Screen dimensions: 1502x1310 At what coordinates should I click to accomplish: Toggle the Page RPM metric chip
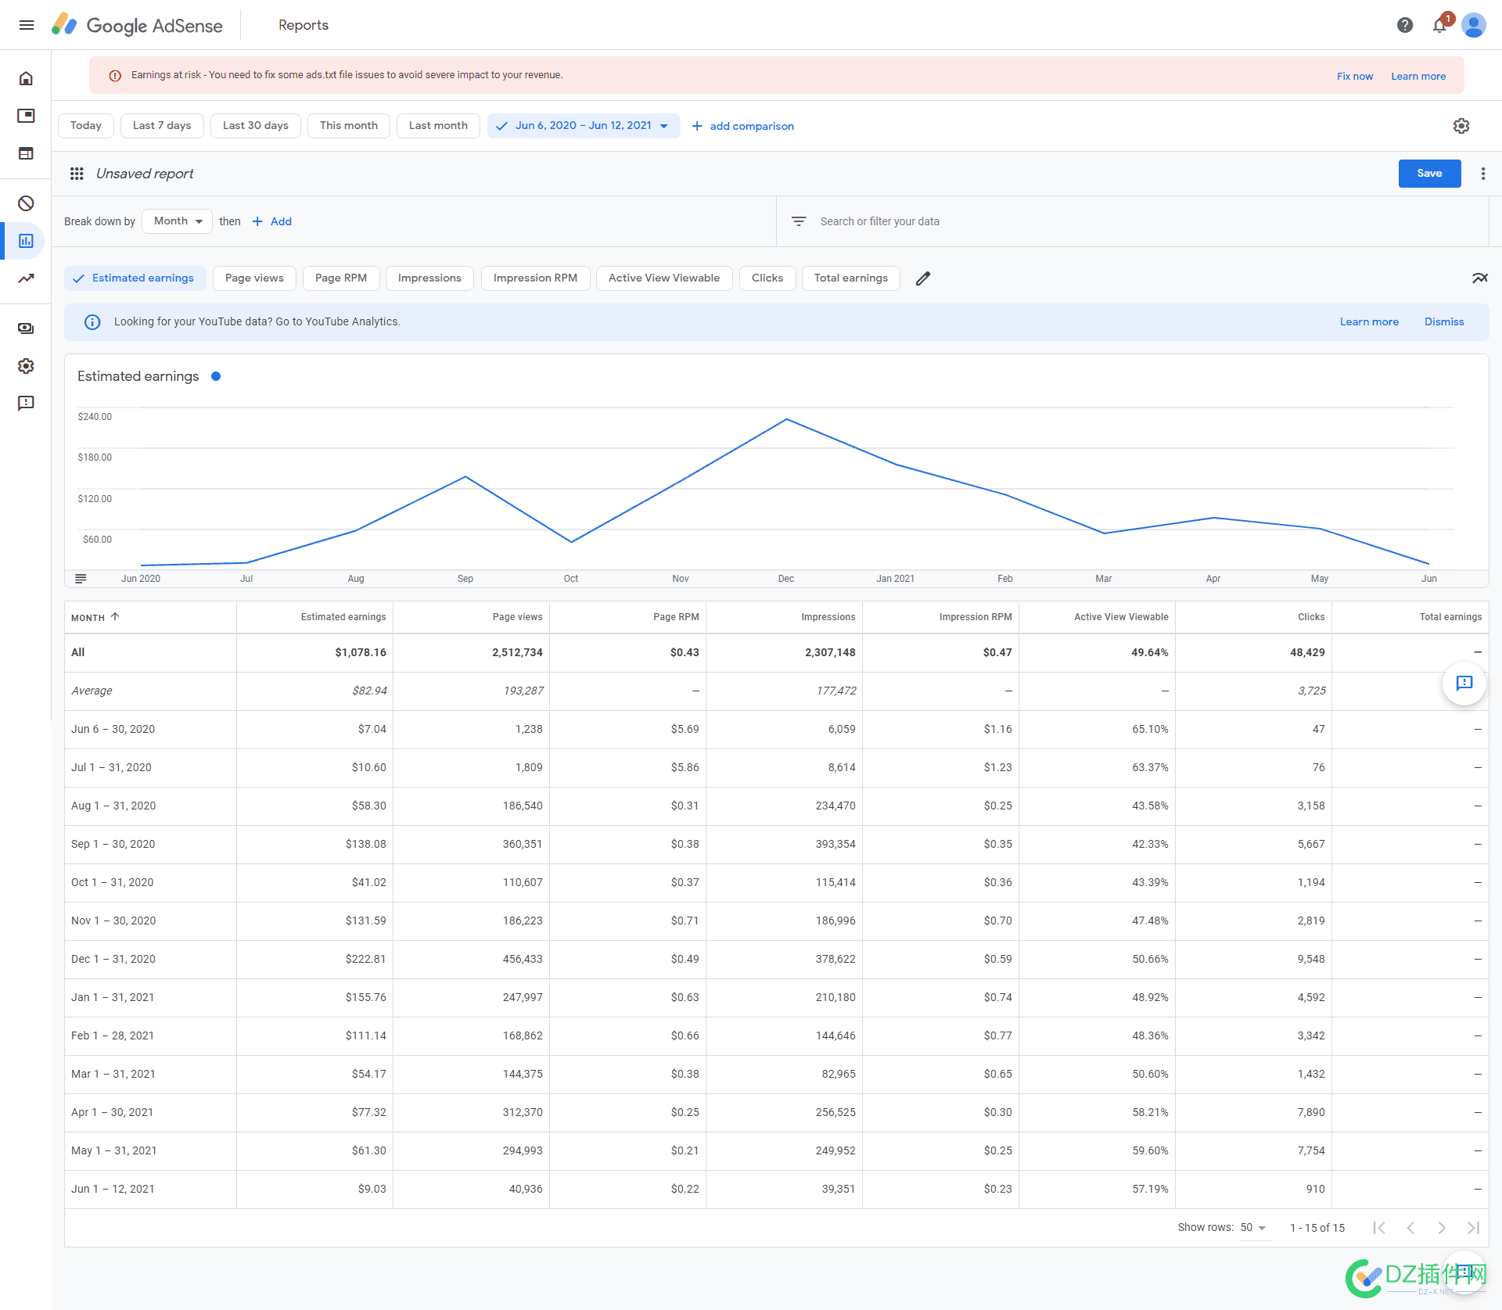341,278
